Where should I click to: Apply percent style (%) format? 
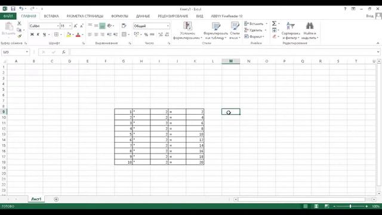click(146, 35)
